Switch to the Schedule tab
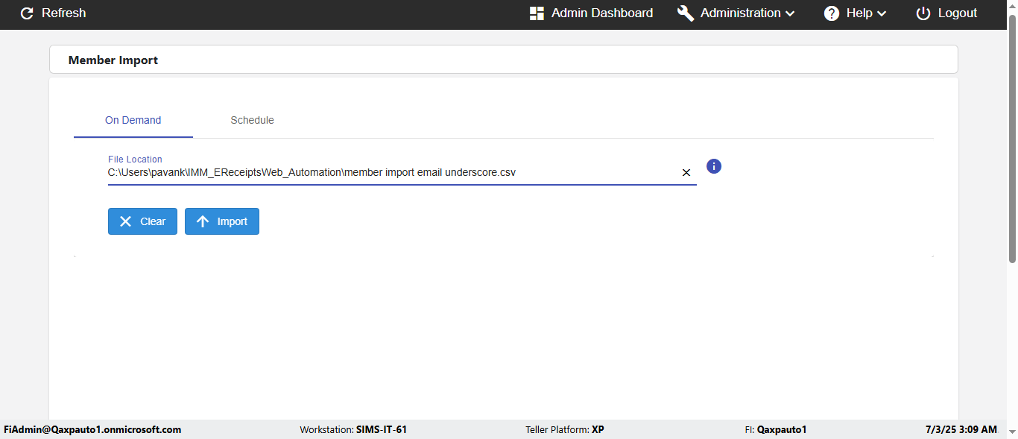Image resolution: width=1018 pixels, height=439 pixels. point(252,120)
